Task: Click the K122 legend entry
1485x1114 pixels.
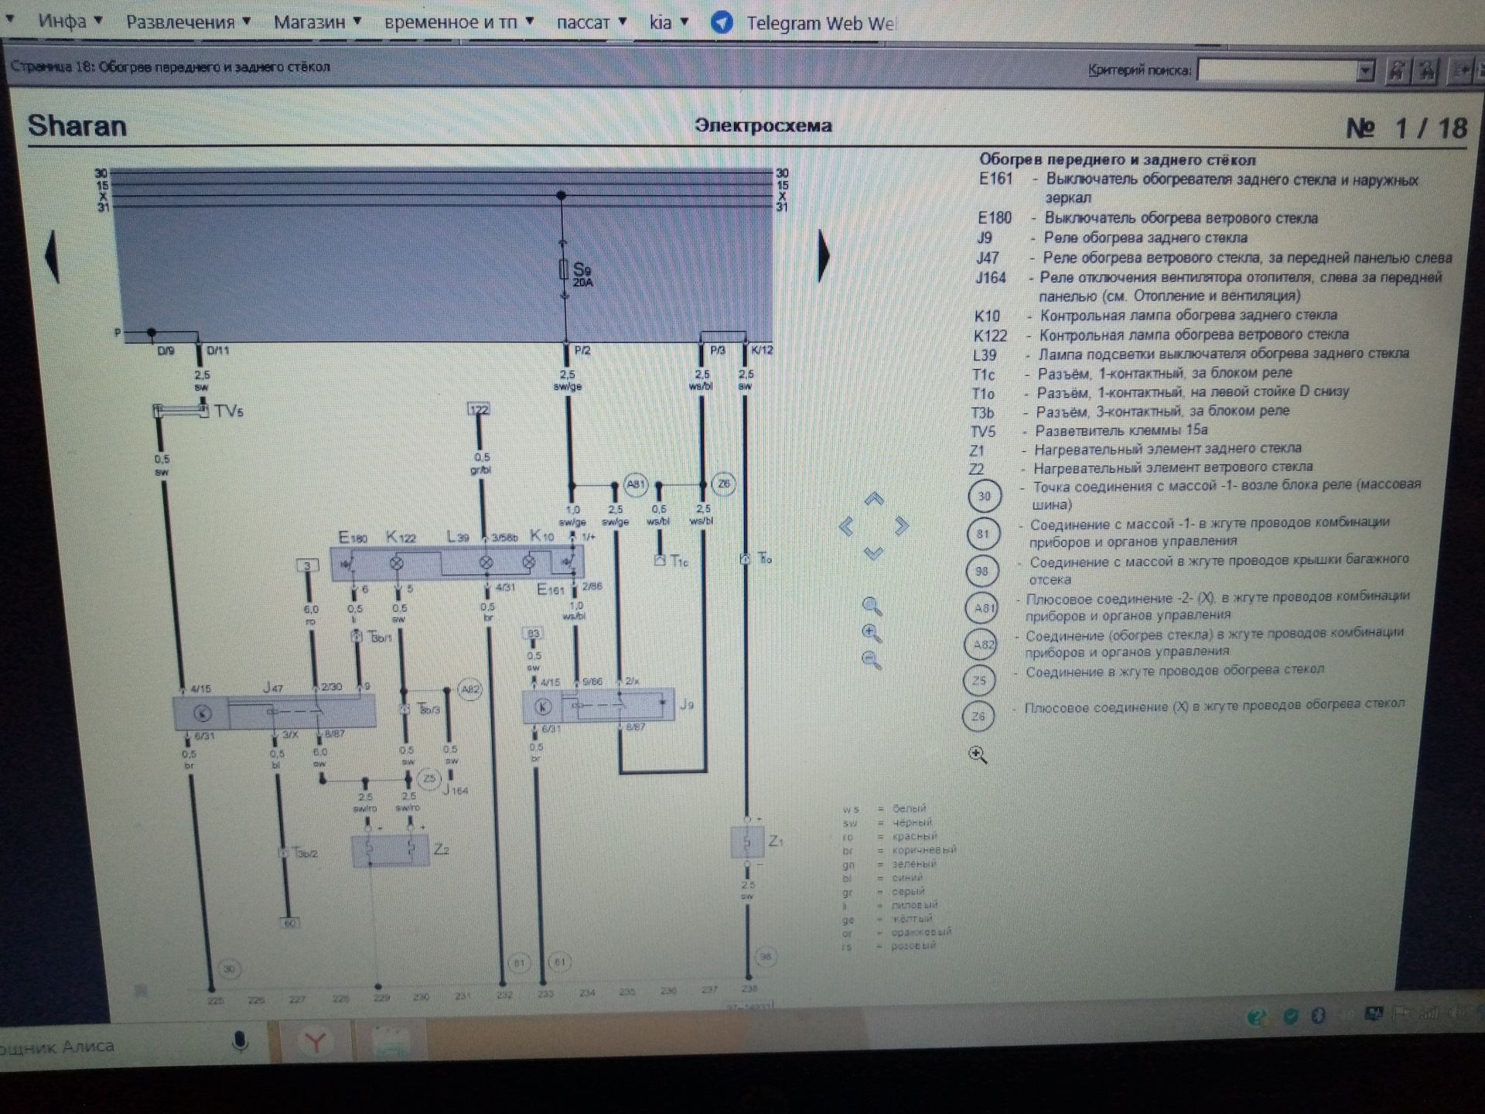Action: coord(1160,335)
